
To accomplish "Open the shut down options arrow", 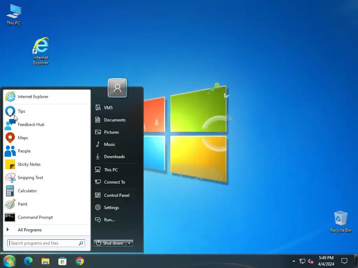I will click(x=129, y=243).
